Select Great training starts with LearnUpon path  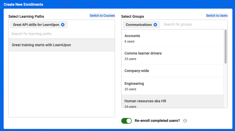tap(62, 45)
